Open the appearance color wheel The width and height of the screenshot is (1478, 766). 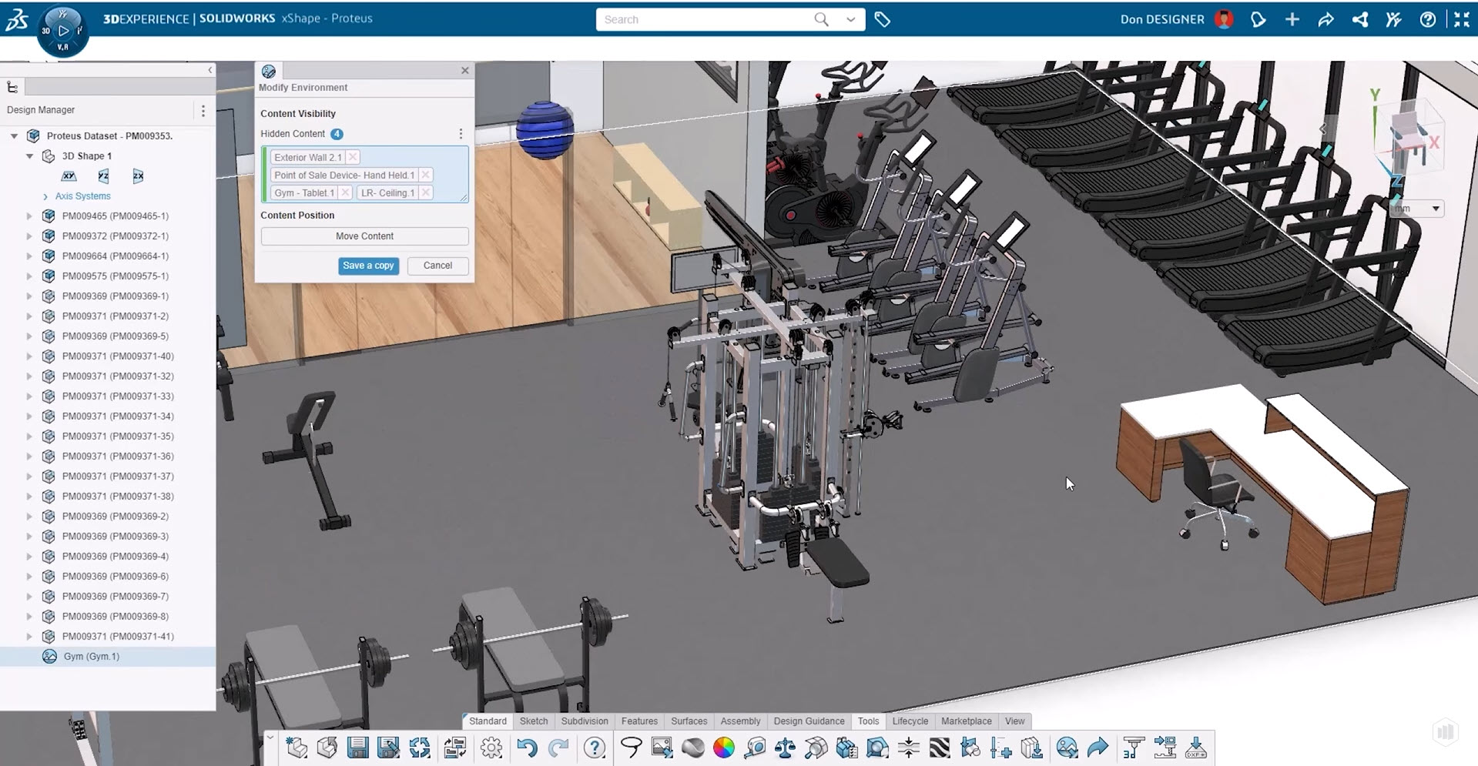coord(723,748)
